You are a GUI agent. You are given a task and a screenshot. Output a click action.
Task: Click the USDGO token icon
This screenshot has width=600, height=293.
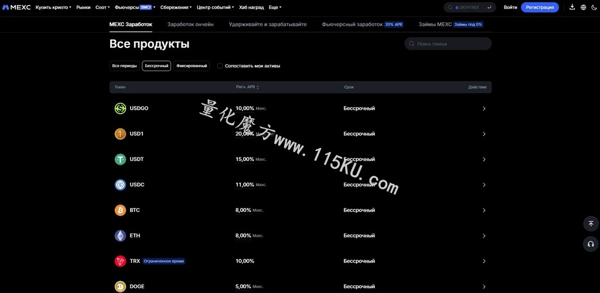click(x=120, y=109)
